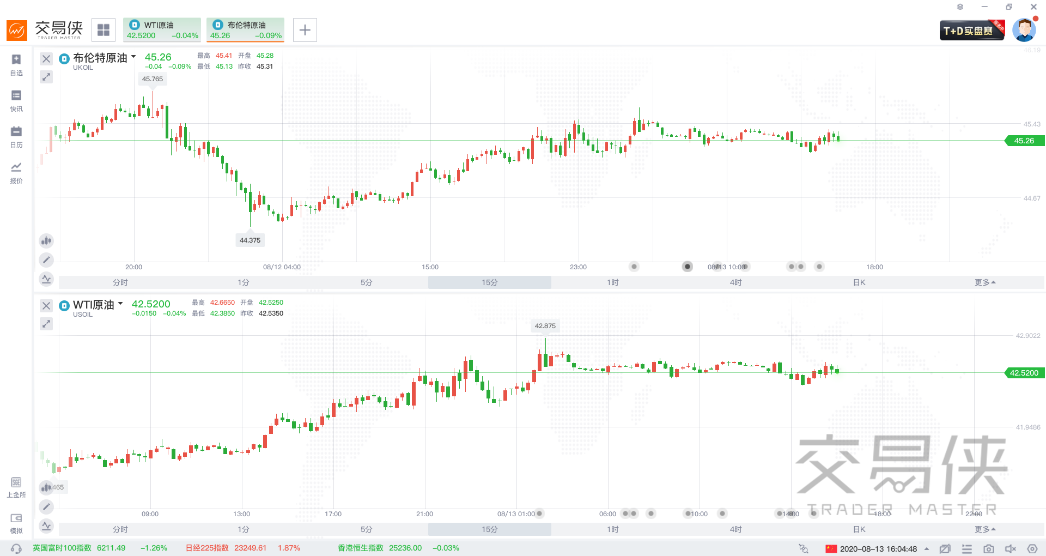Viewport: 1046px width, 556px height.
Task: Switch to the WTI原油 tab at the top
Action: coord(162,29)
